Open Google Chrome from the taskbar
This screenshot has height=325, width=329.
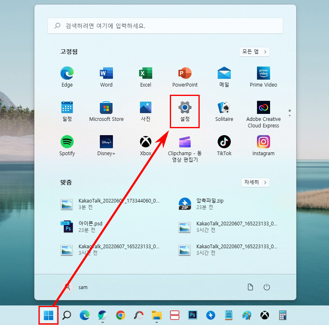point(121,315)
